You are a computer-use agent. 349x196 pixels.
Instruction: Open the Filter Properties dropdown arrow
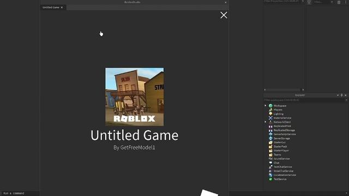point(303,2)
